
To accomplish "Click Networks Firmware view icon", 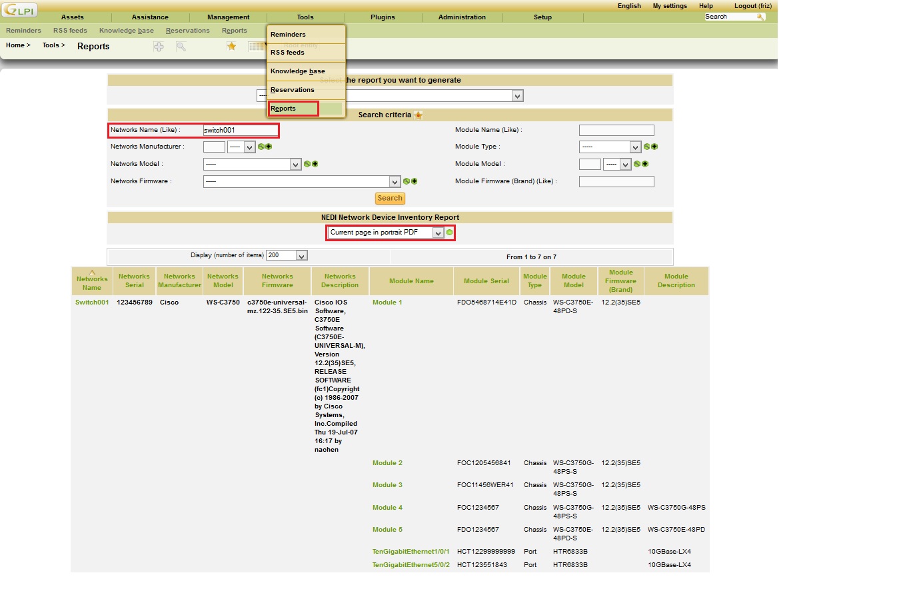I will [407, 181].
